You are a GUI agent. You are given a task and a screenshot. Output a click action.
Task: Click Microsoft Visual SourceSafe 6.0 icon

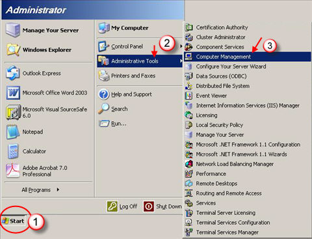pos(13,112)
